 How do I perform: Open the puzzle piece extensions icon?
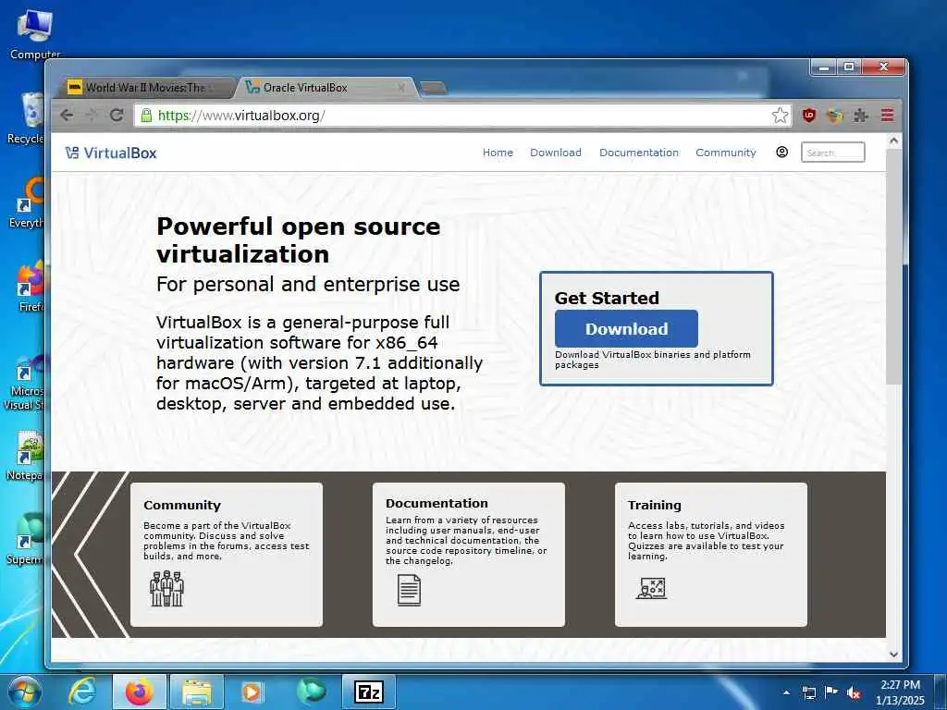coord(861,115)
